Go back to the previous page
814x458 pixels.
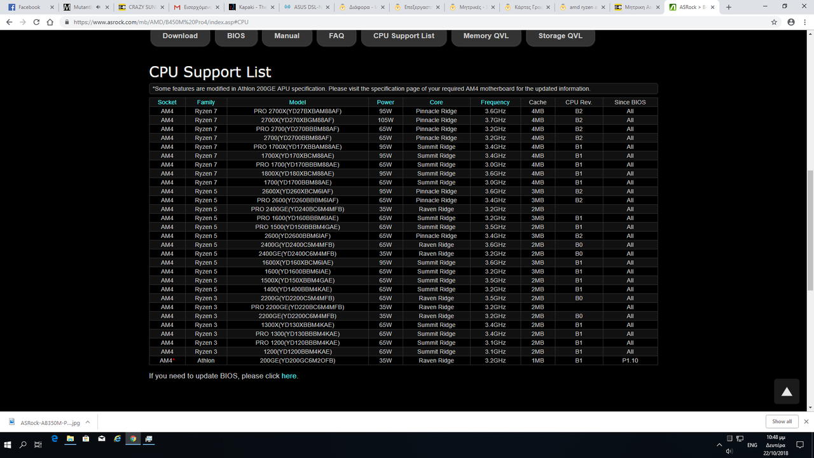point(9,22)
